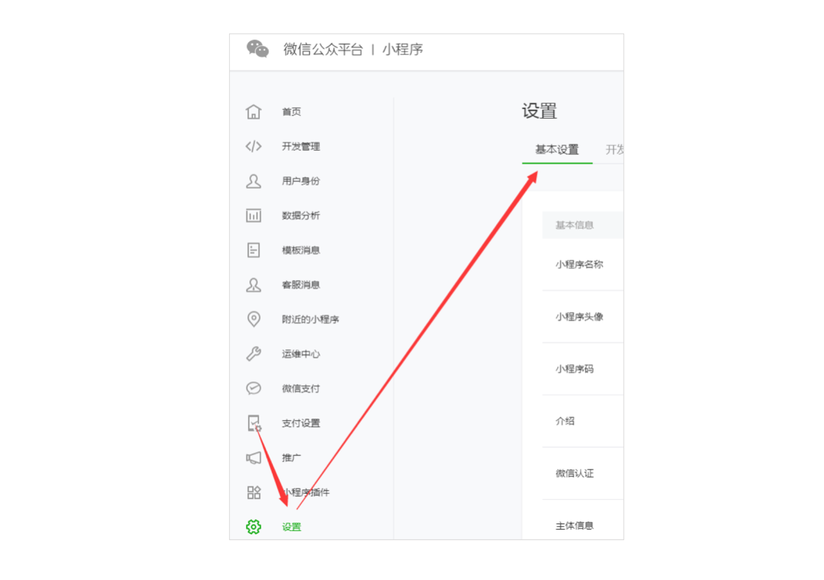This screenshot has width=824, height=580.
Task: Select the 附近的小程序 location pin icon
Action: pyautogui.click(x=253, y=319)
